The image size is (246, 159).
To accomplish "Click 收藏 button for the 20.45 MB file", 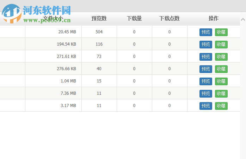I will pyautogui.click(x=221, y=32).
